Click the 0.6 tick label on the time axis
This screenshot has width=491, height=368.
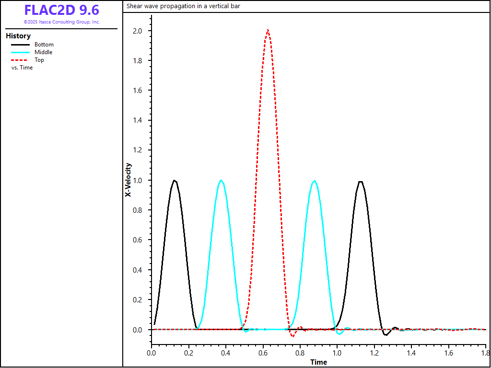pyautogui.click(x=263, y=353)
